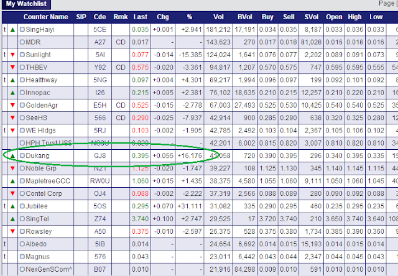Sort table by Chg column header
The image size is (398, 276).
click(163, 17)
